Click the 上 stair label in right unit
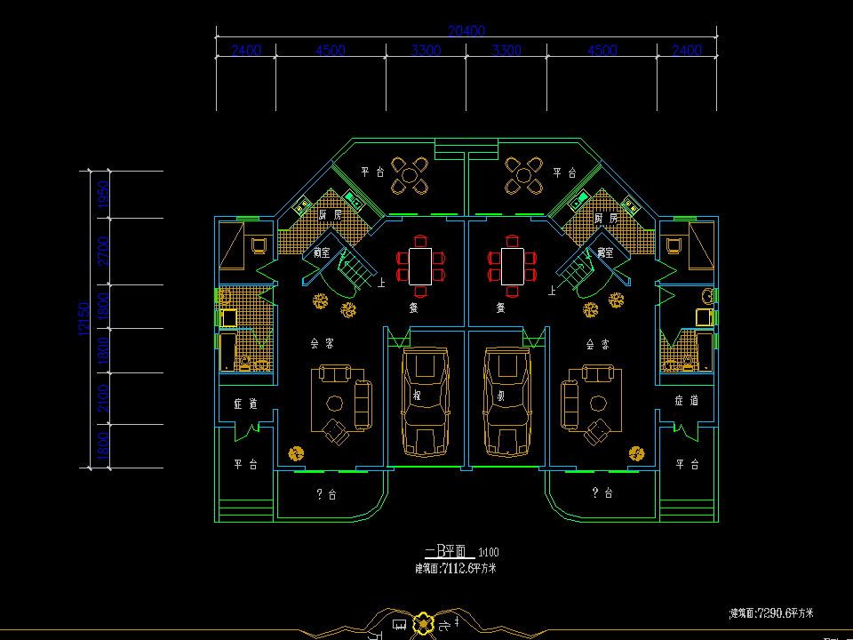The image size is (853, 640). point(552,291)
